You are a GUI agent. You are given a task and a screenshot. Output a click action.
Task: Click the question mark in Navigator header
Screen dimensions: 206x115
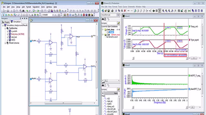[20, 19]
